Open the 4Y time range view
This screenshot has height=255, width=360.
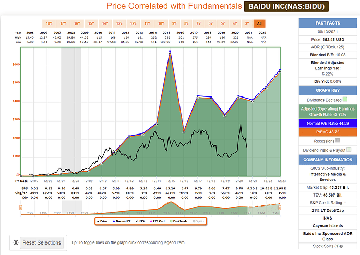[235, 23]
